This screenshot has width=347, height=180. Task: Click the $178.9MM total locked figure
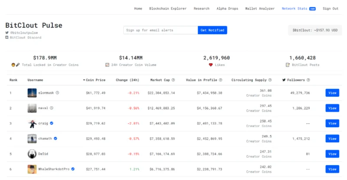tap(45, 58)
